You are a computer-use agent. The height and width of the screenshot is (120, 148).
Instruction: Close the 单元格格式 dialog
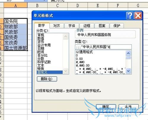click(138, 16)
